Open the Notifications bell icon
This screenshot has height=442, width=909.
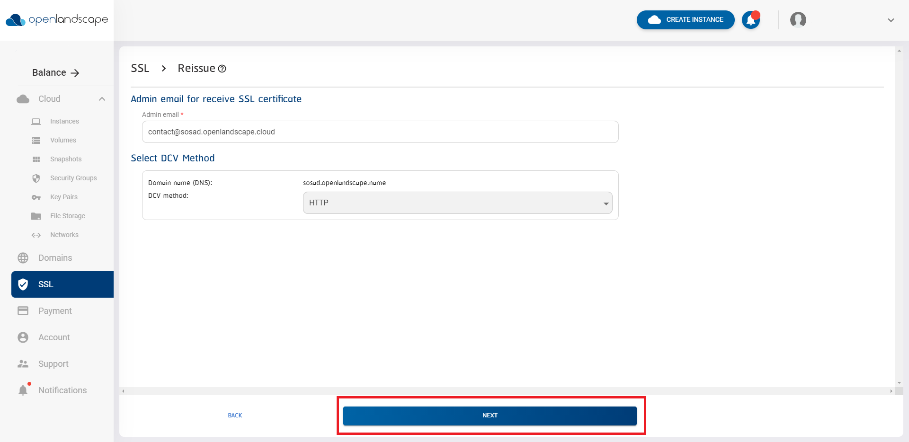point(750,20)
